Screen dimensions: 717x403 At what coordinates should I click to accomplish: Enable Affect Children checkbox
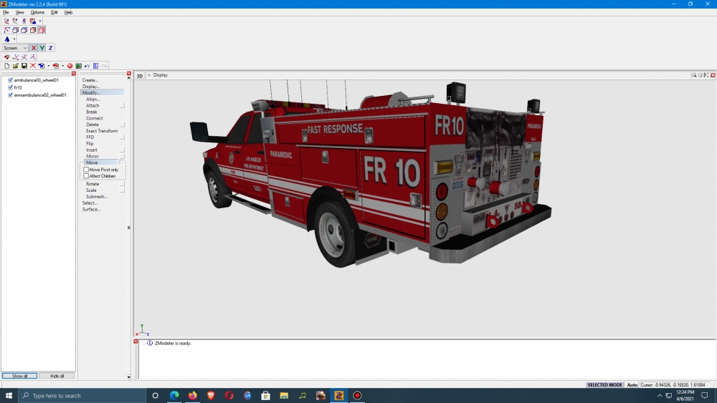point(86,175)
